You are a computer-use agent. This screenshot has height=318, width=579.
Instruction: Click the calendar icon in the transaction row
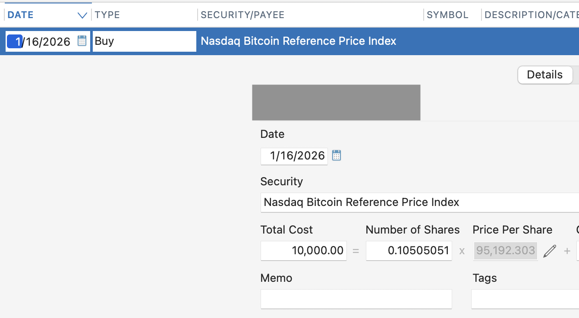point(82,41)
